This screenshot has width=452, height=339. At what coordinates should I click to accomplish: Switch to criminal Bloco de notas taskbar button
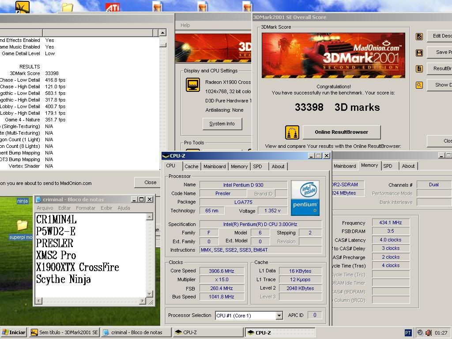click(x=136, y=332)
